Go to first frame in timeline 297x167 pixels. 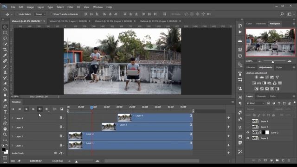pos(13,109)
